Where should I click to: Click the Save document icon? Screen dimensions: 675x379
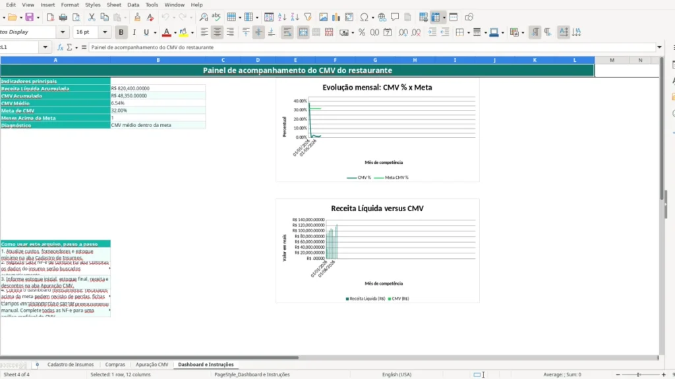[x=29, y=17]
